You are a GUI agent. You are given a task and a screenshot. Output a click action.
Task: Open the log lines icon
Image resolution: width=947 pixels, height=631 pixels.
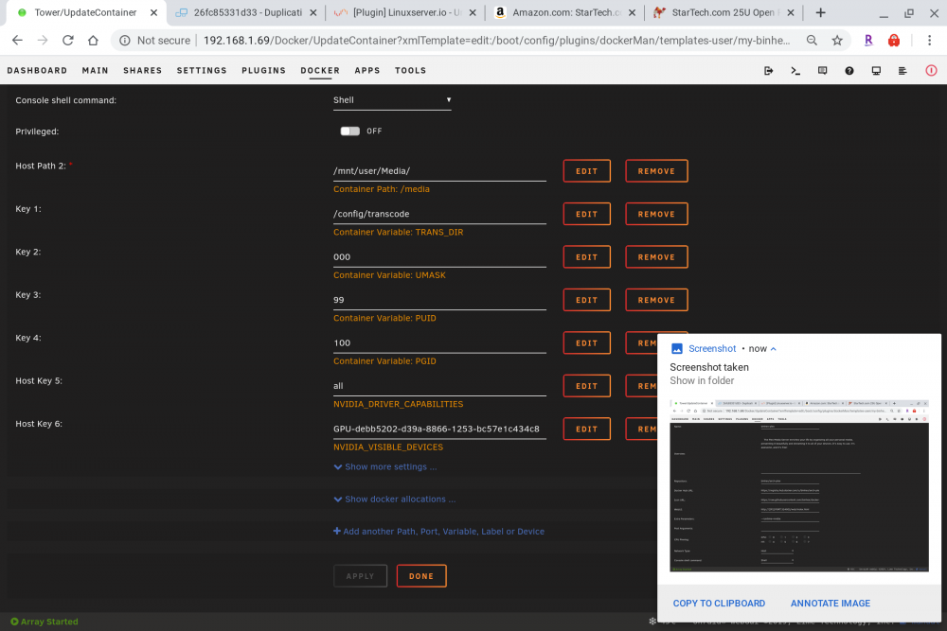902,71
